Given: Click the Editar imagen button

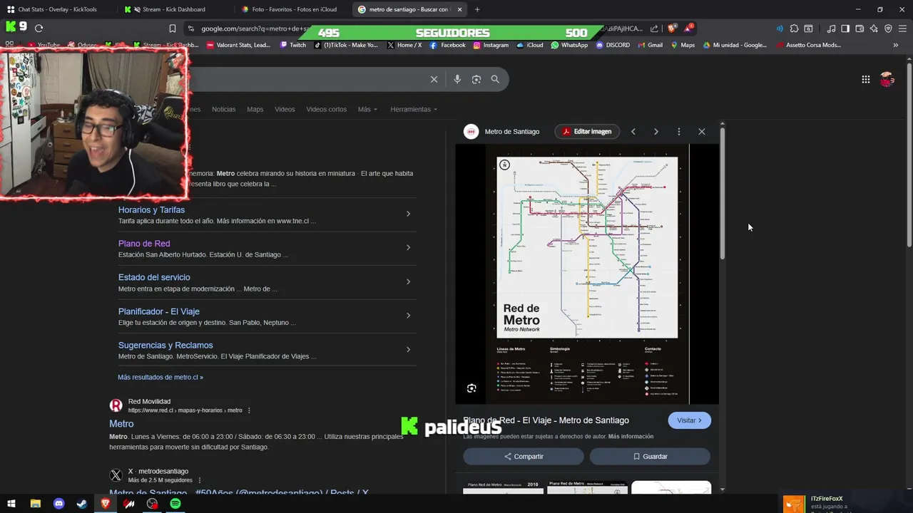Looking at the screenshot, I should (587, 132).
